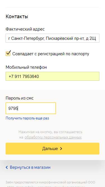The image size is (105, 187).
Task: Request SMS password again via Получить пароль еще раз
Action: tap(27, 118)
